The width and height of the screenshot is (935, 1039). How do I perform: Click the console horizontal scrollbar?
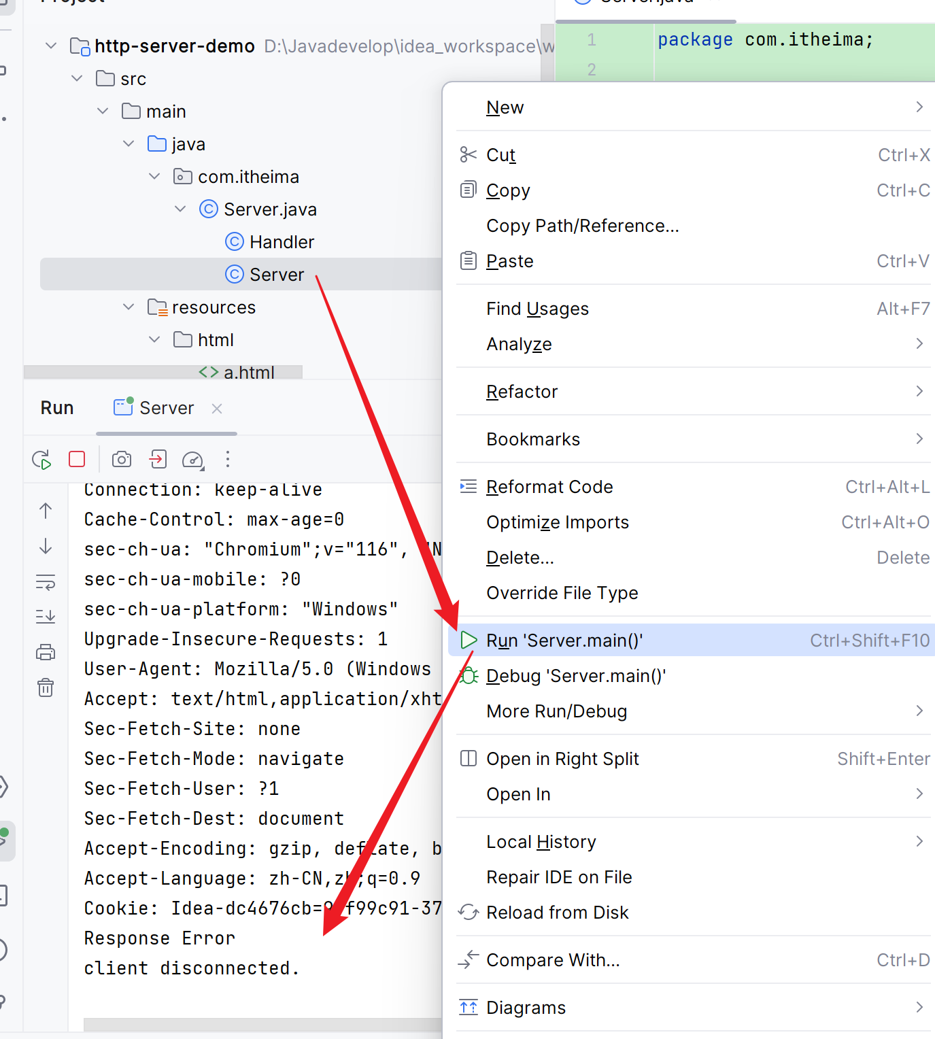[x=262, y=1024]
